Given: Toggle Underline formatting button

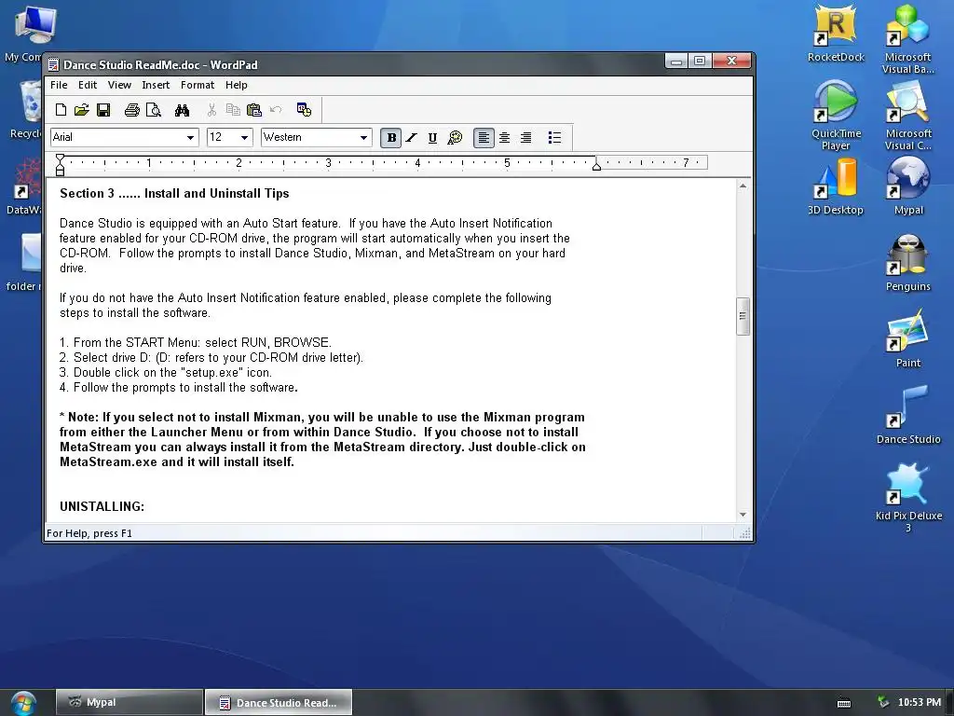Looking at the screenshot, I should 432,138.
